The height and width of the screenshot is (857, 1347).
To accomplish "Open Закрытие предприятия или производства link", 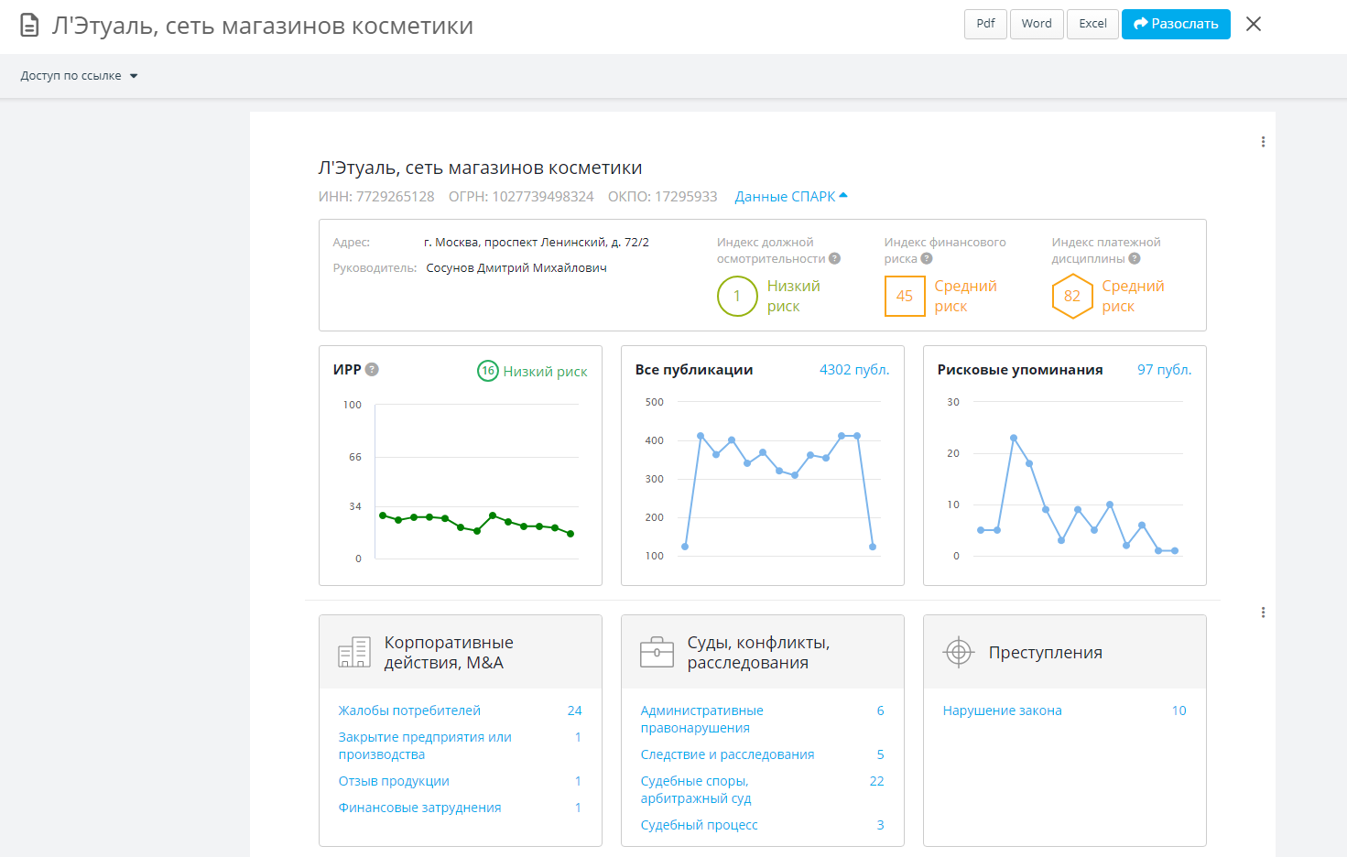I will pos(425,746).
